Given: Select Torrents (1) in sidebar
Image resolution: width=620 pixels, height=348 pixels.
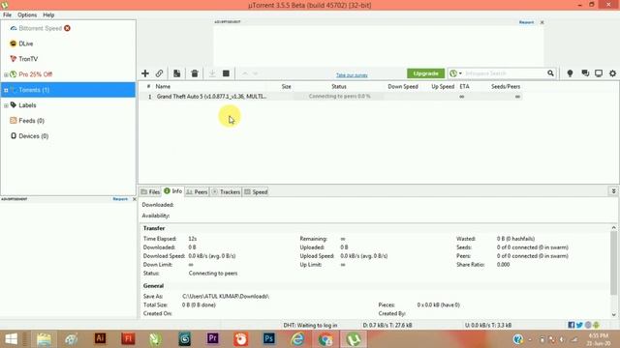Looking at the screenshot, I should click(68, 90).
